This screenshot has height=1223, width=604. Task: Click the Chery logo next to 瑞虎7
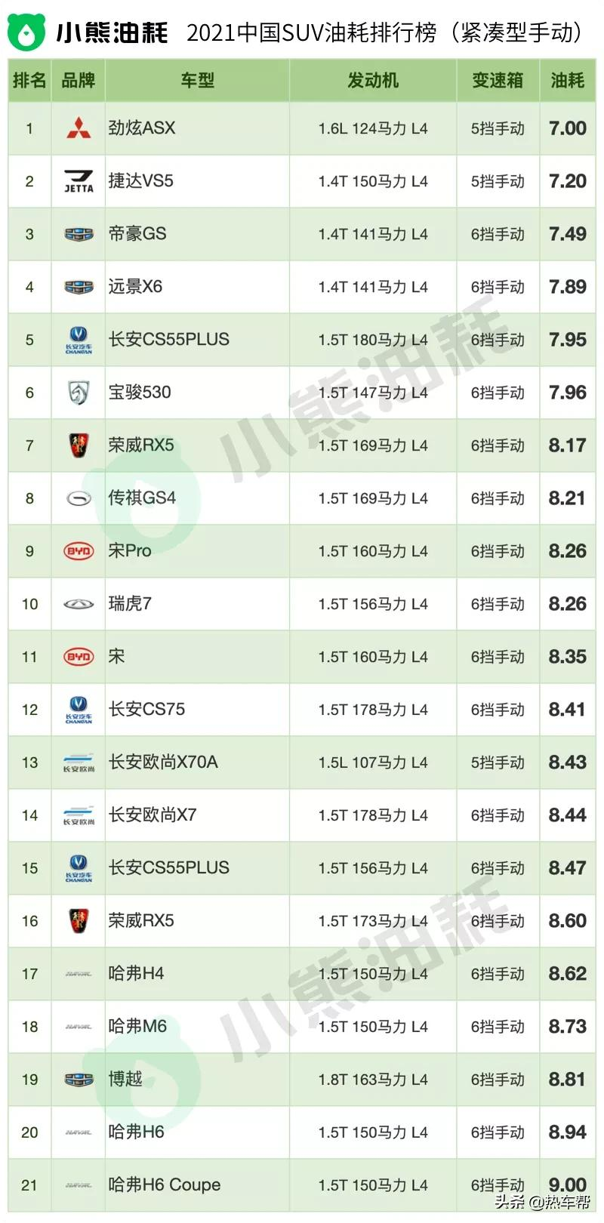click(x=79, y=604)
